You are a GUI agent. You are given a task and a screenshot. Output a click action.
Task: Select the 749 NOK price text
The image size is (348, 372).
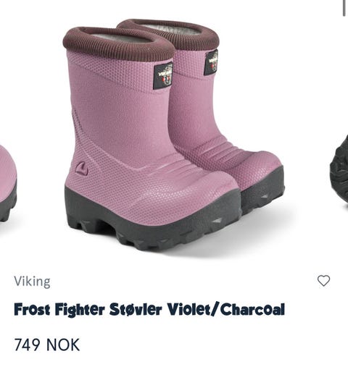pos(46,344)
